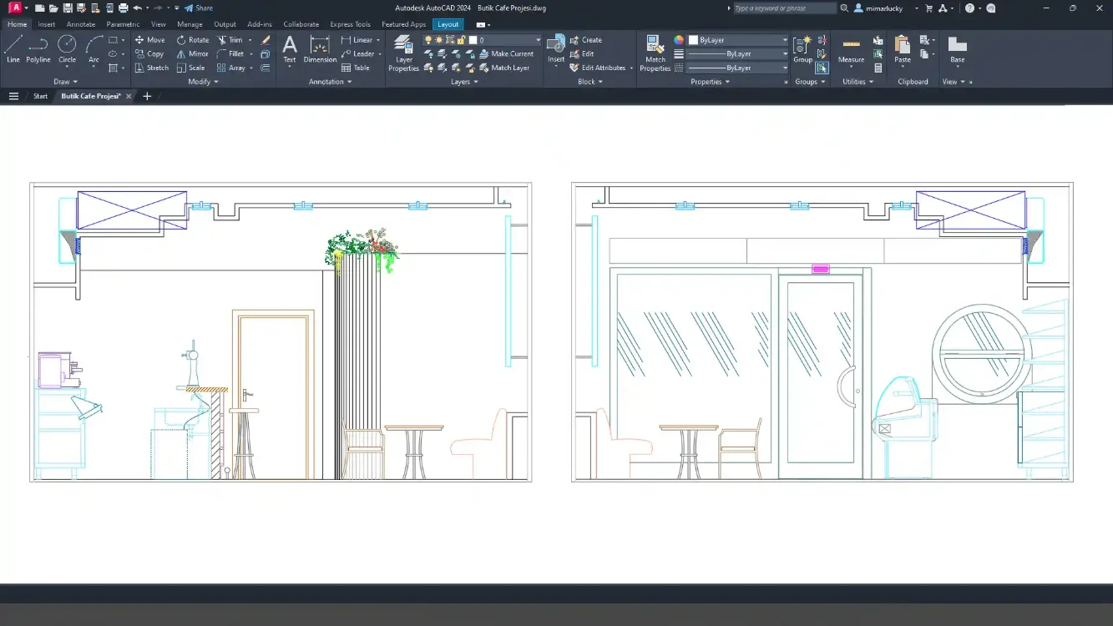This screenshot has height=626, width=1113.
Task: Select the Dimension tool
Action: click(320, 49)
